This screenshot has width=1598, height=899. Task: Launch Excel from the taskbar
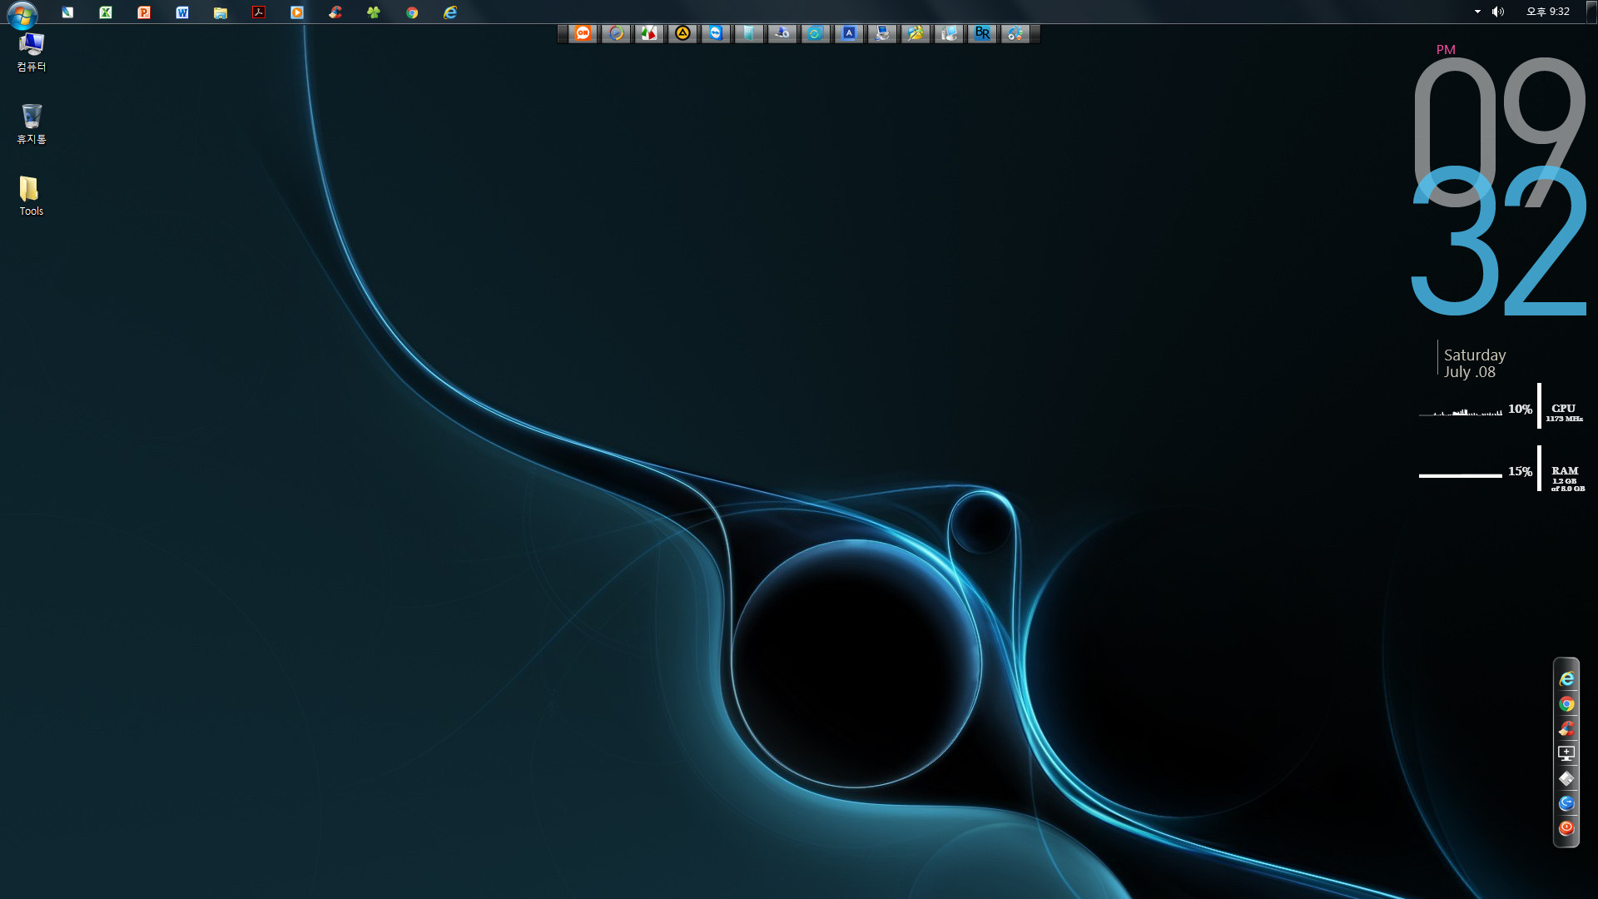click(x=106, y=12)
